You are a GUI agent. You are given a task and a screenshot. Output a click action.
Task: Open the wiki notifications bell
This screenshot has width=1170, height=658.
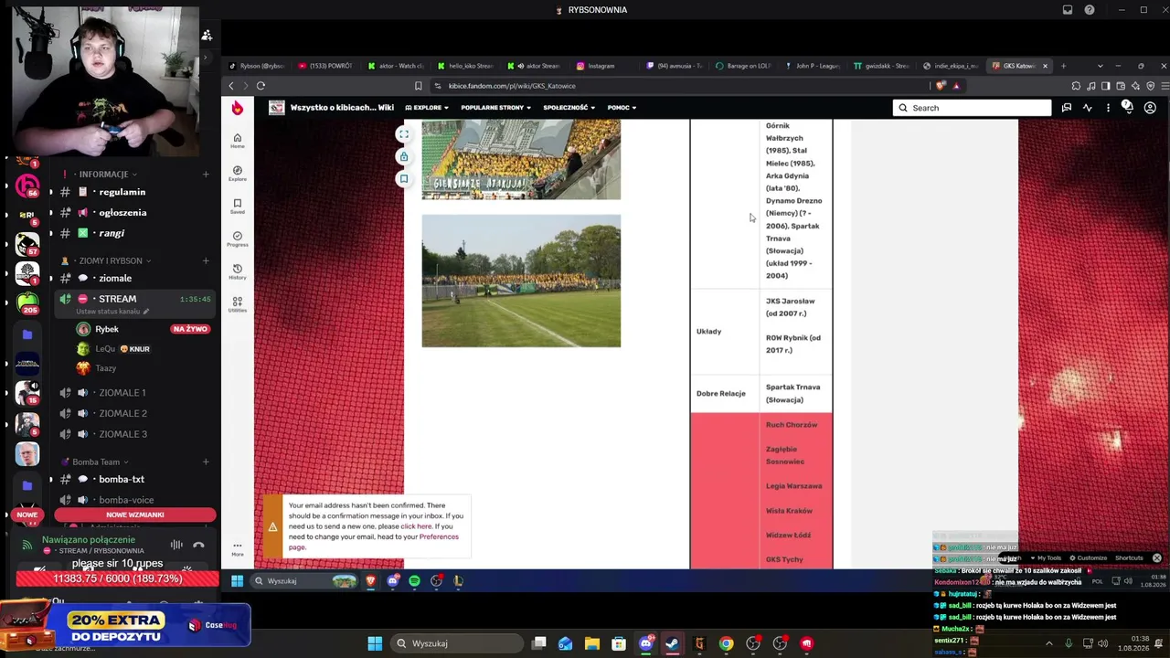pyautogui.click(x=1128, y=108)
